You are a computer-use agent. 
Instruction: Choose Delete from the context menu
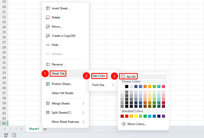[x=65, y=18]
